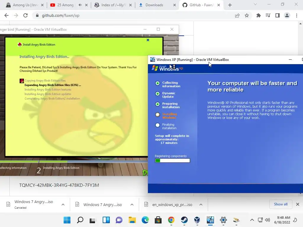
Task: Open Widgets from the taskbar
Action: [106, 220]
